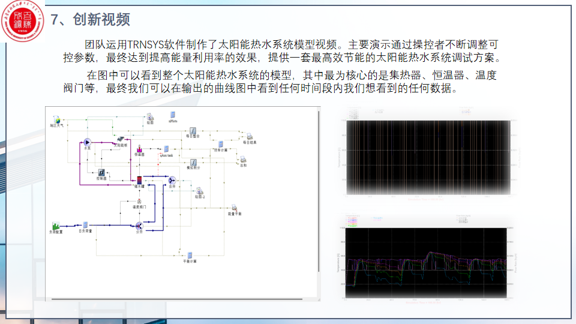Select the 水泵 pump icon
Viewport: 576px width, 324px height.
86,141
